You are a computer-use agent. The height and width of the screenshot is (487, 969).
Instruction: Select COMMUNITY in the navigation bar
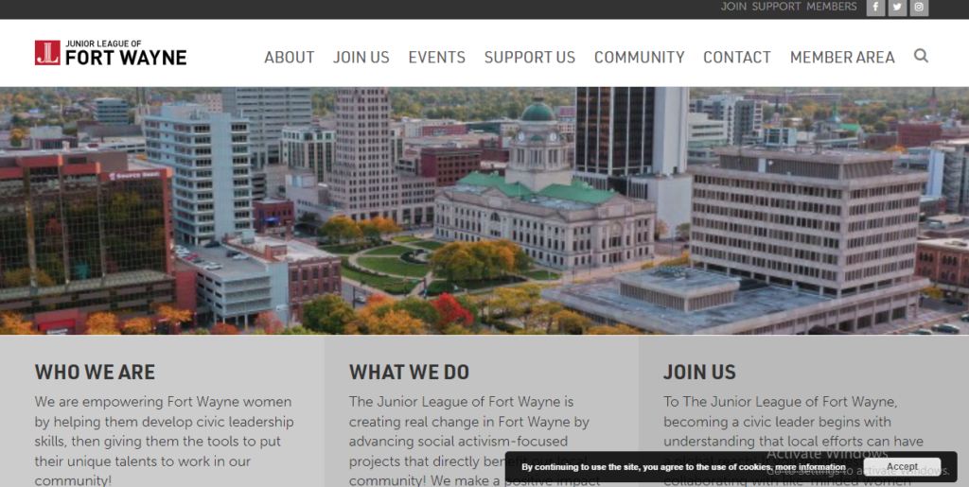(x=639, y=58)
